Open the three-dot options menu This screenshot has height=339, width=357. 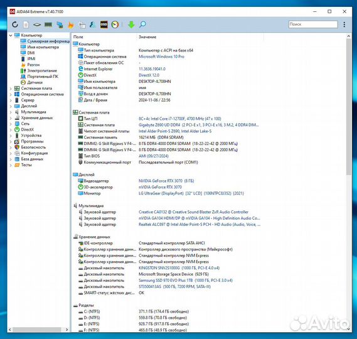click(344, 24)
